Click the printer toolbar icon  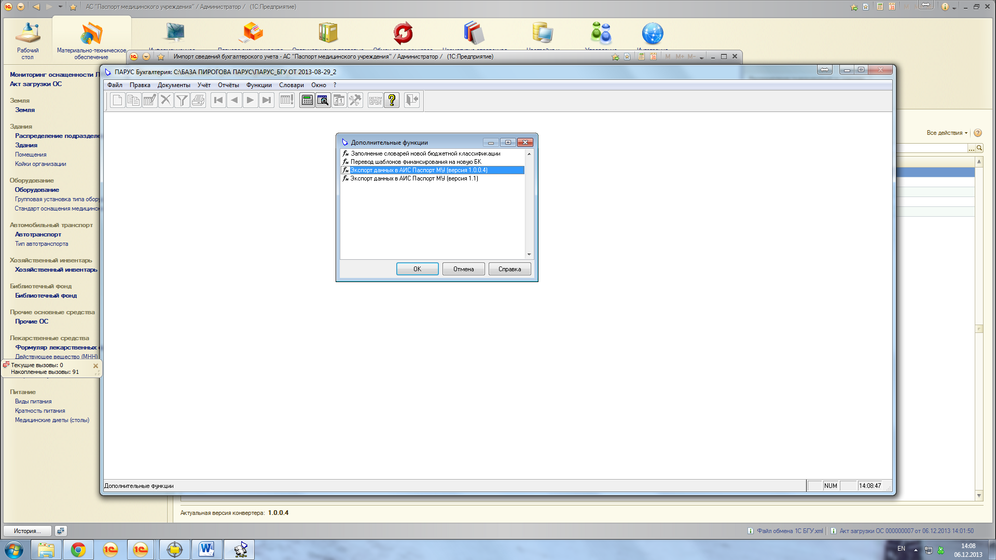(x=198, y=100)
